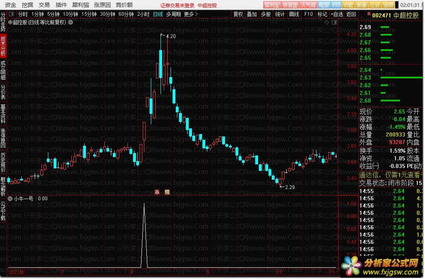The height and width of the screenshot is (279, 425).
Task: Click the 涨 marker badge
Action: 157,192
